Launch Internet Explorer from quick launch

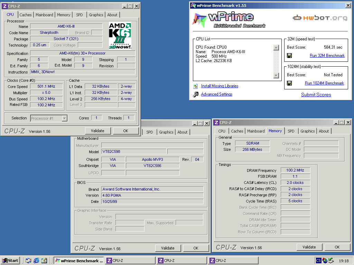pyautogui.click(x=36, y=261)
